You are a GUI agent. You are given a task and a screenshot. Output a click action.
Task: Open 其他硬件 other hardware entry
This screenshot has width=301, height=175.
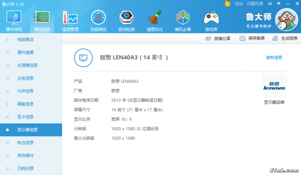25,155
